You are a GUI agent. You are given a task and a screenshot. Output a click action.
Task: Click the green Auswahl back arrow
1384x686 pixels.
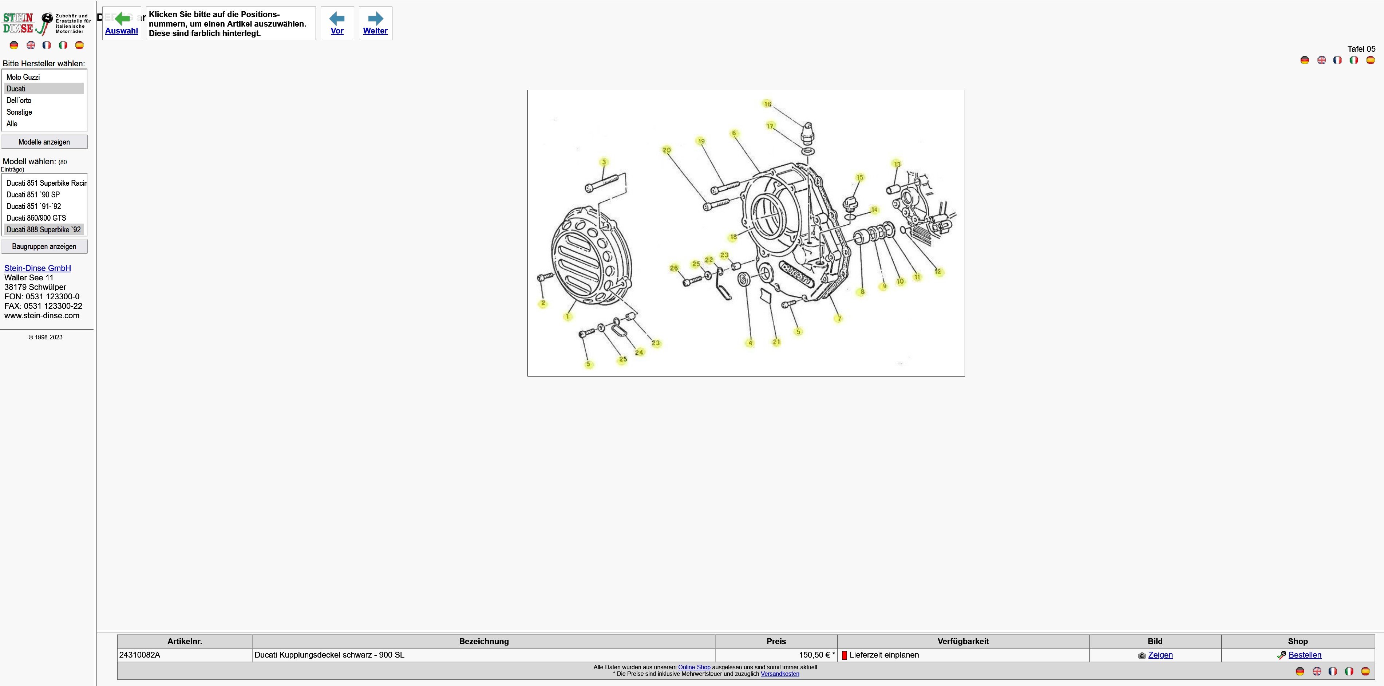tap(122, 19)
